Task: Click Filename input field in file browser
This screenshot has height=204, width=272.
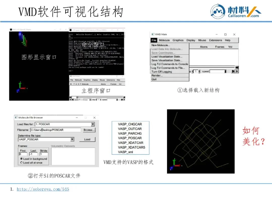Action: tap(55, 130)
